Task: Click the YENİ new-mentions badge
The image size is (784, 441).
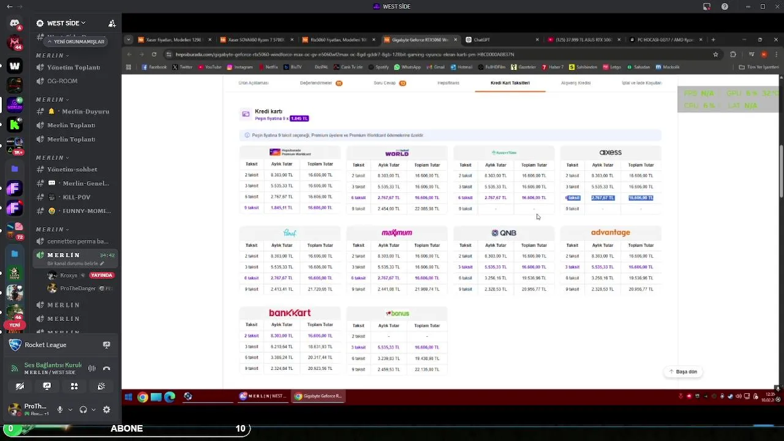Action: [14, 325]
